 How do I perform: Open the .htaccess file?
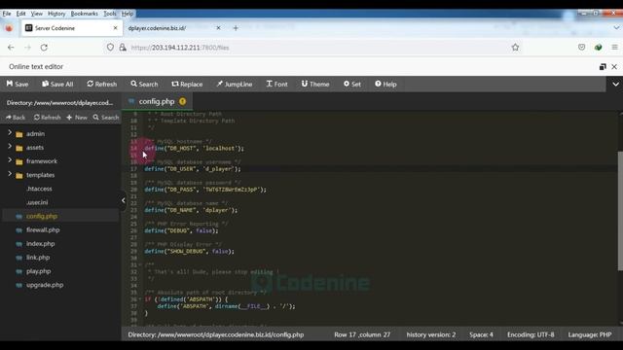pyautogui.click(x=39, y=189)
